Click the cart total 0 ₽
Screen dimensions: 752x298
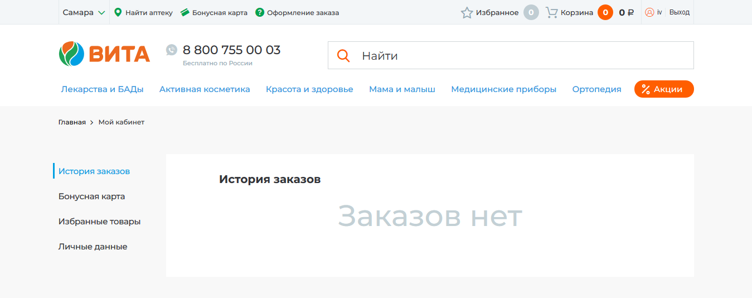click(626, 12)
